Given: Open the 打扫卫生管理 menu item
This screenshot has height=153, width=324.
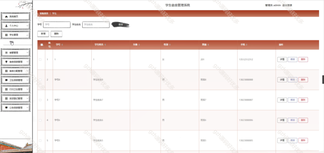Looking at the screenshot, I should click(16, 89).
